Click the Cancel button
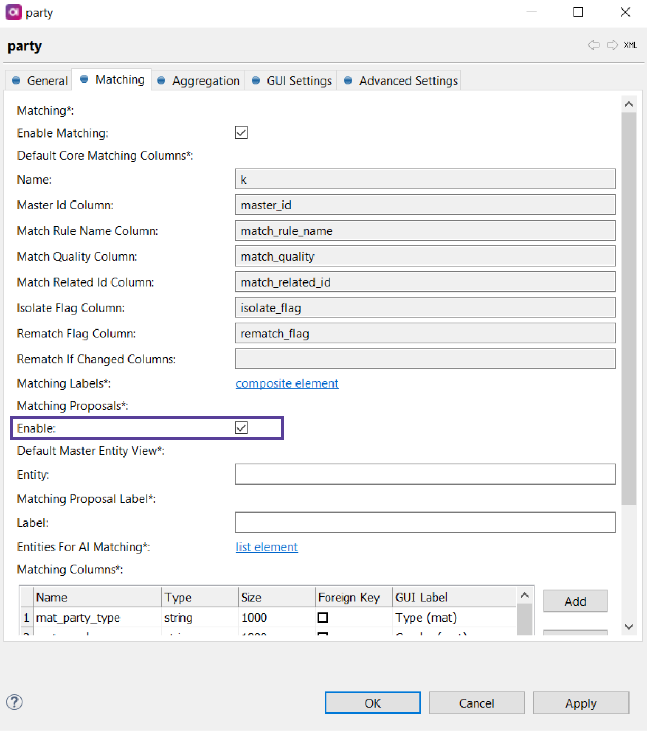Screen dimensions: 647x731 pos(477,703)
